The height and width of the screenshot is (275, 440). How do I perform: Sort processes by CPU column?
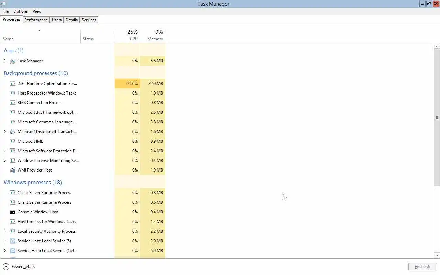click(x=128, y=36)
